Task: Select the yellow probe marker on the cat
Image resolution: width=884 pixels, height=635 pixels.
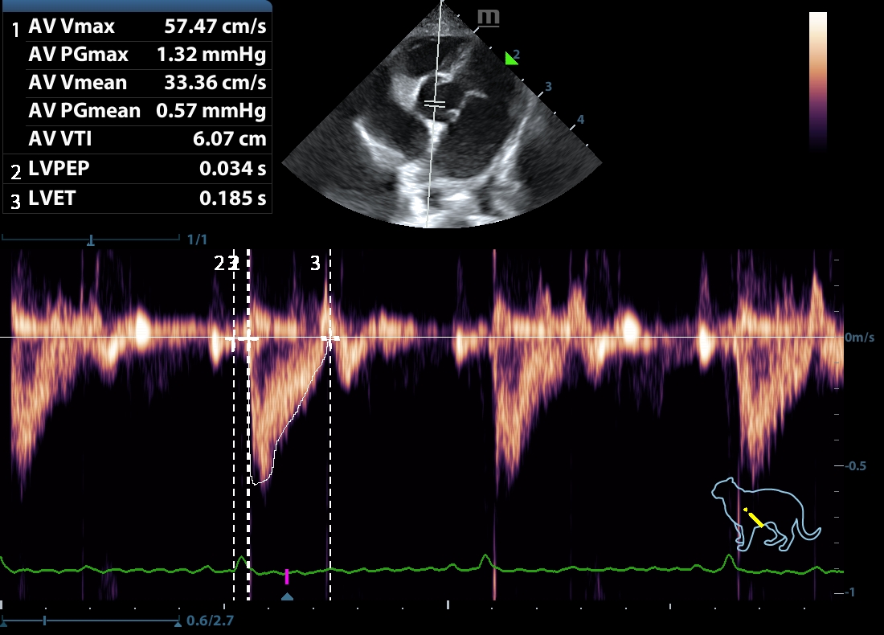Action: [754, 517]
